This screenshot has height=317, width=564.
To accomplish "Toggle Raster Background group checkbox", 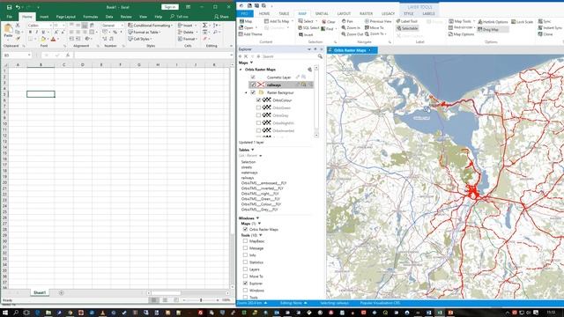I will [253, 92].
